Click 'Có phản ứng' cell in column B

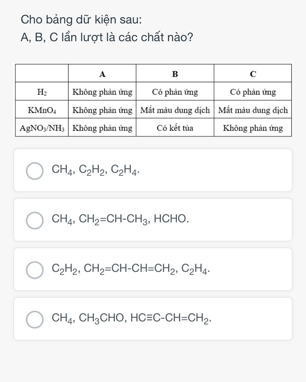pyautogui.click(x=175, y=92)
